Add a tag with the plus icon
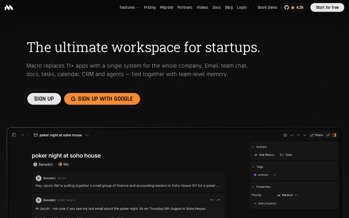The height and width of the screenshot is (218, 349). pyautogui.click(x=275, y=175)
